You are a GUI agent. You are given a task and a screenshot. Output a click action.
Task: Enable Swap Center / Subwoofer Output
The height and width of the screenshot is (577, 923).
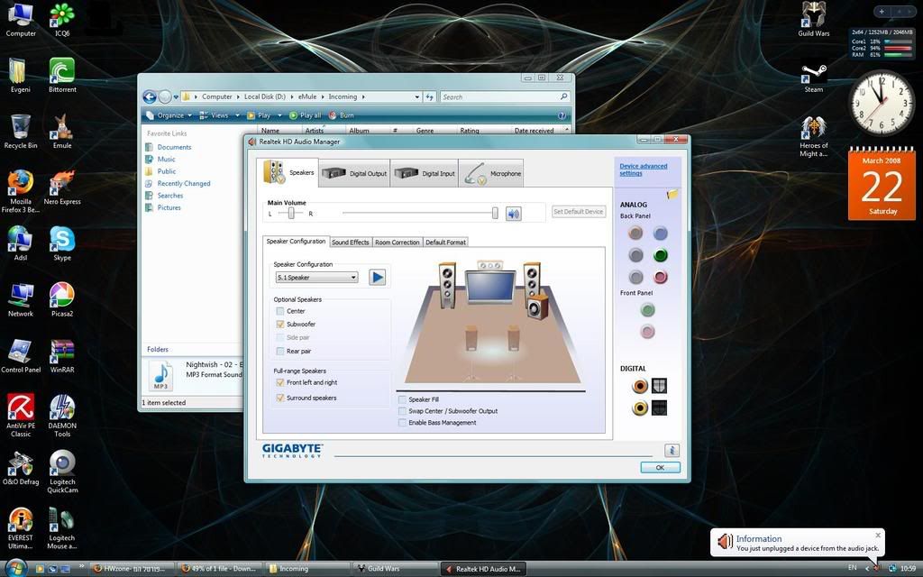pos(402,411)
